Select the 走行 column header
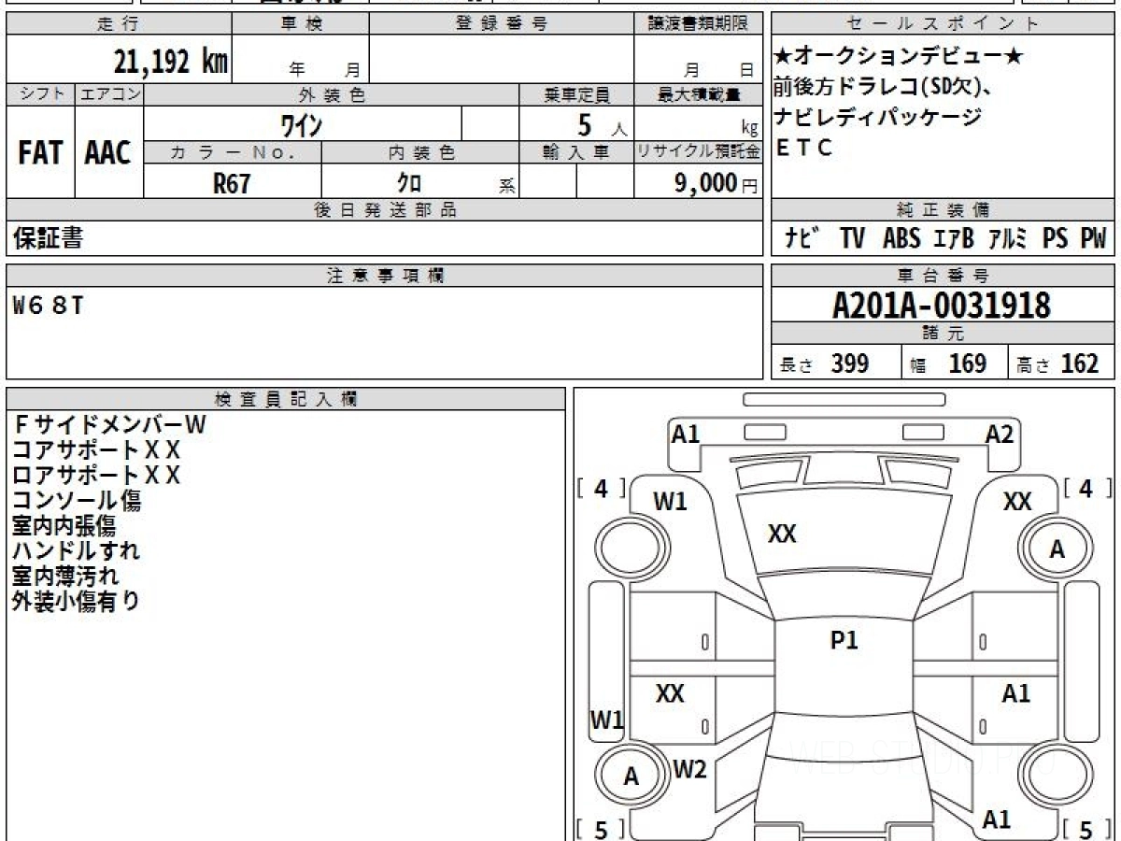This screenshot has height=841, width=1121. [x=118, y=24]
